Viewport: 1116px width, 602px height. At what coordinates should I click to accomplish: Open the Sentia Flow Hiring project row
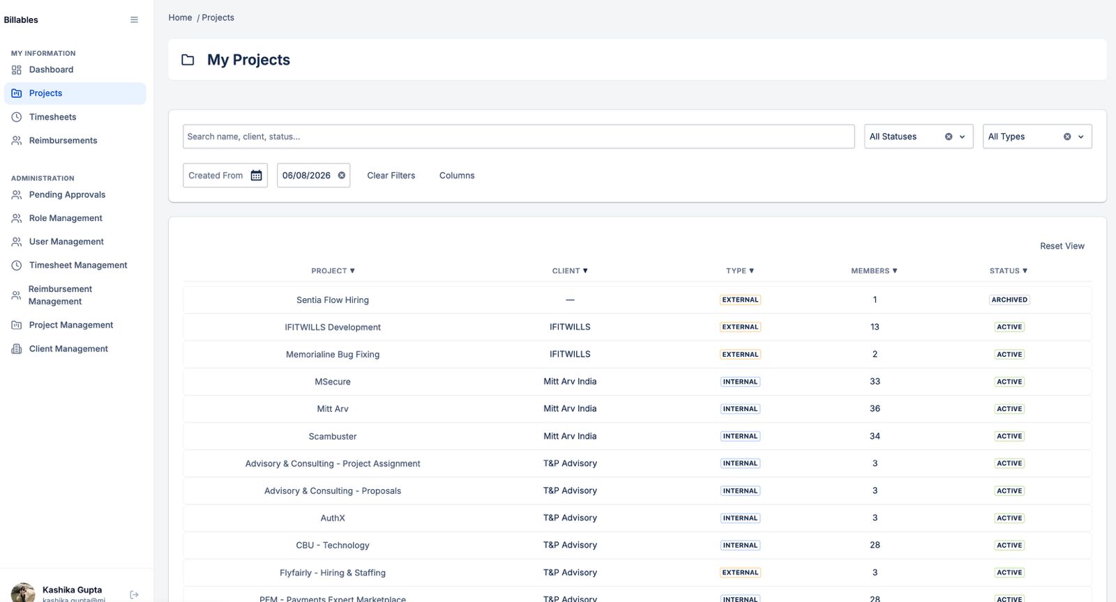[x=638, y=300]
